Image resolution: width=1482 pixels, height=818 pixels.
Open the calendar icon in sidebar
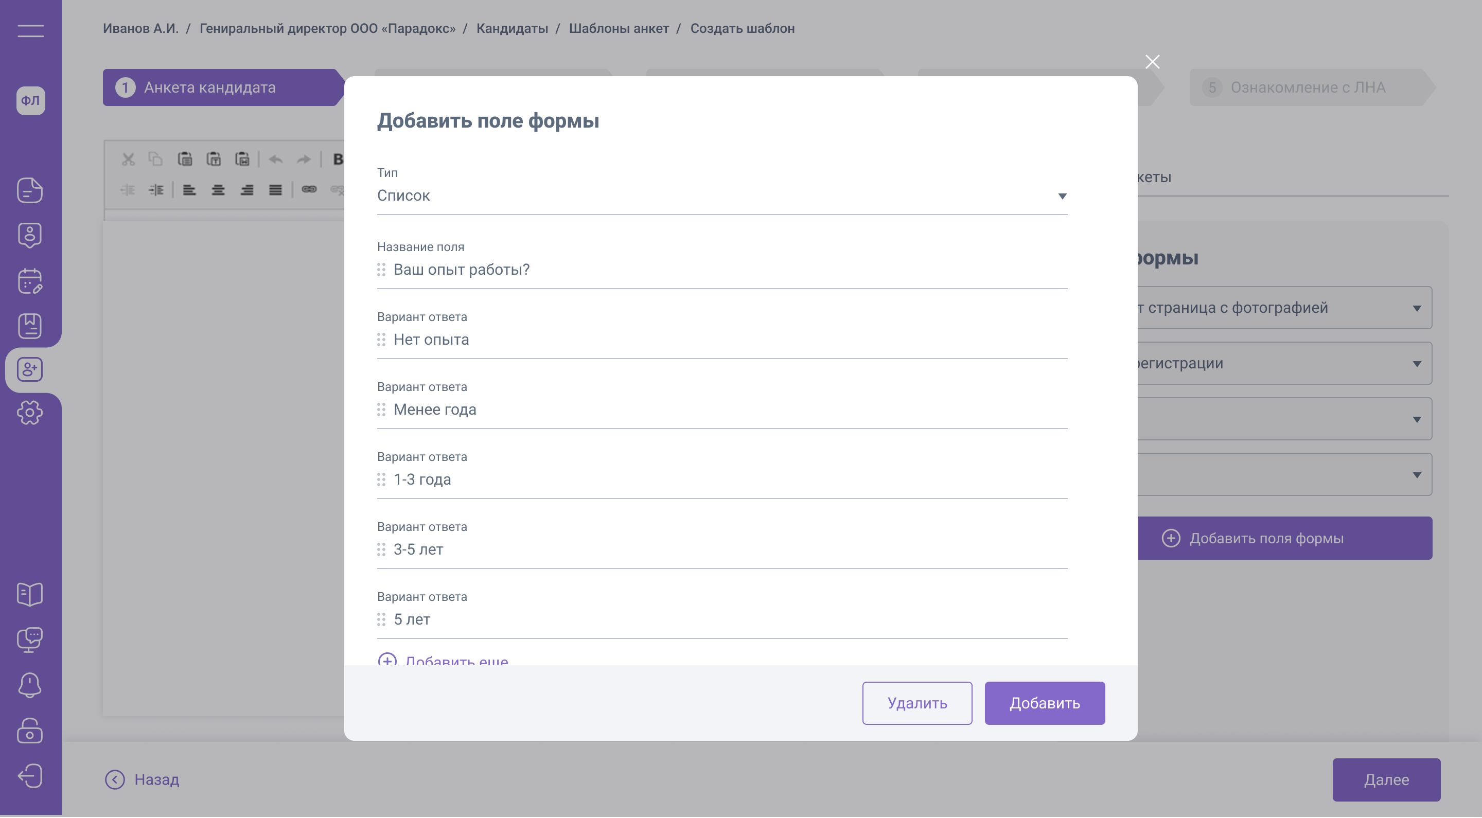30,281
